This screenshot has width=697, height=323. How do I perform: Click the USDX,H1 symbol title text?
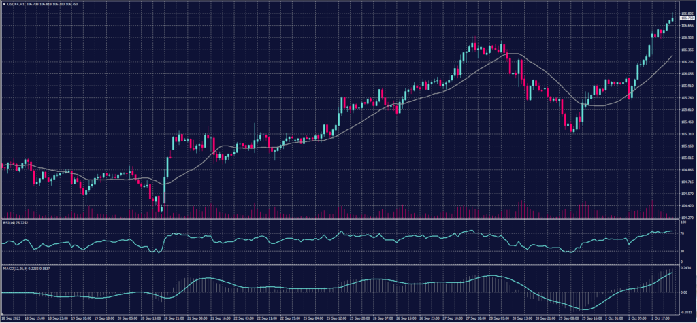coord(18,5)
